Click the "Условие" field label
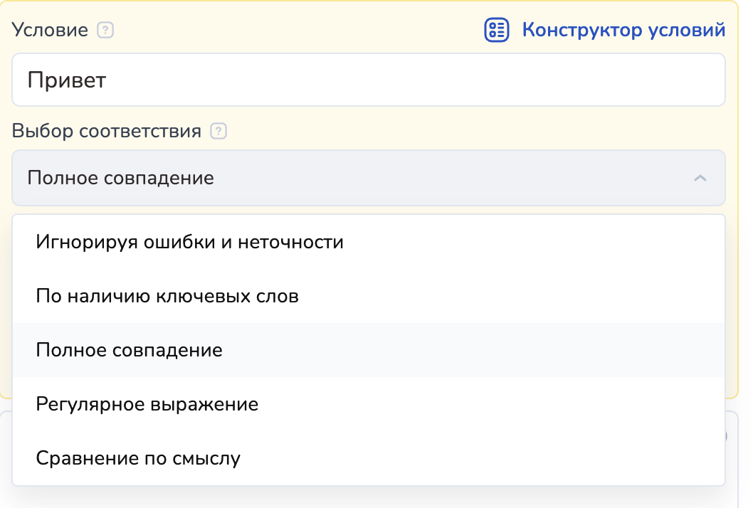 coord(50,30)
